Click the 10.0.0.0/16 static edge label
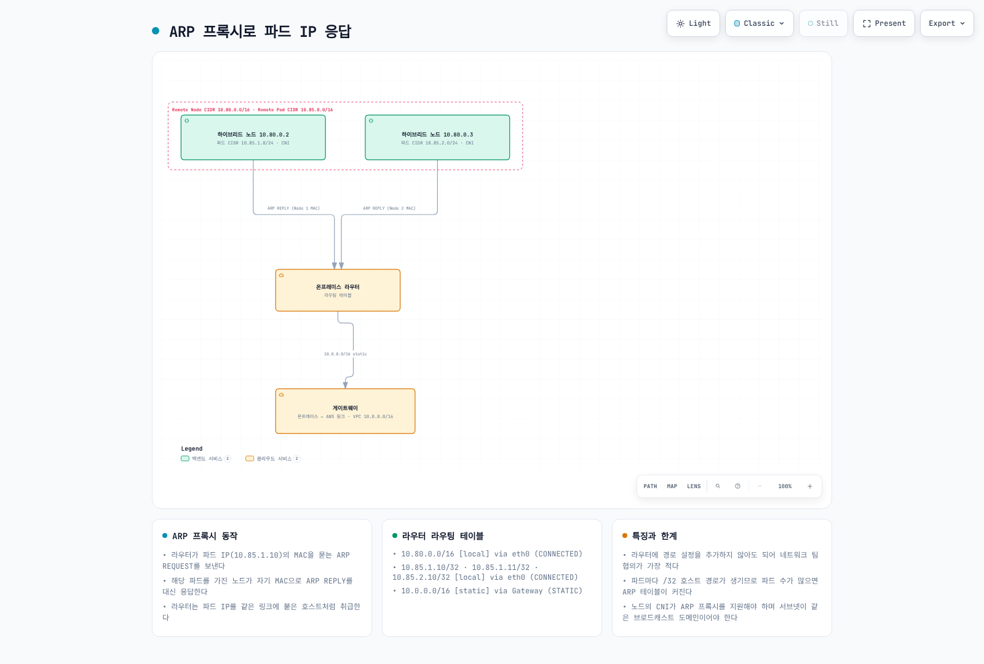The image size is (984, 664). tap(346, 354)
